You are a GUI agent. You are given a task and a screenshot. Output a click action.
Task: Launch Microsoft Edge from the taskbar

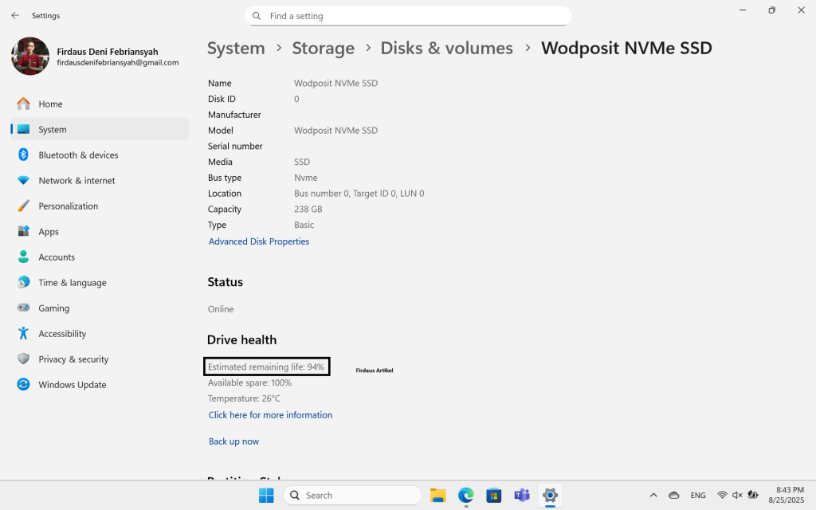click(465, 495)
